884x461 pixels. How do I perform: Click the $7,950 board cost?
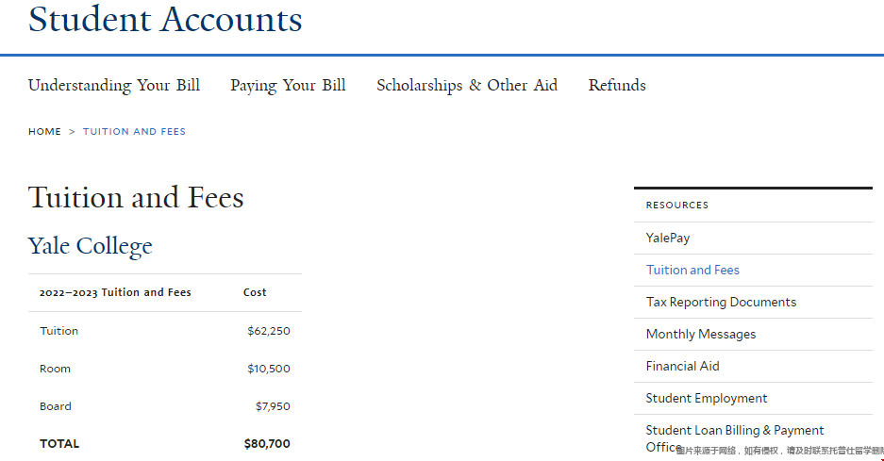tap(273, 406)
